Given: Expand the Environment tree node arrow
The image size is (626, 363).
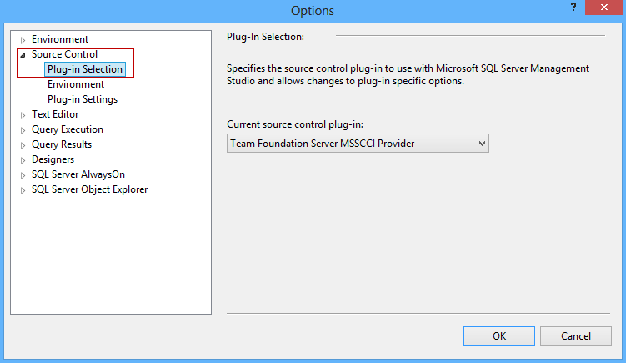Looking at the screenshot, I should 23,40.
